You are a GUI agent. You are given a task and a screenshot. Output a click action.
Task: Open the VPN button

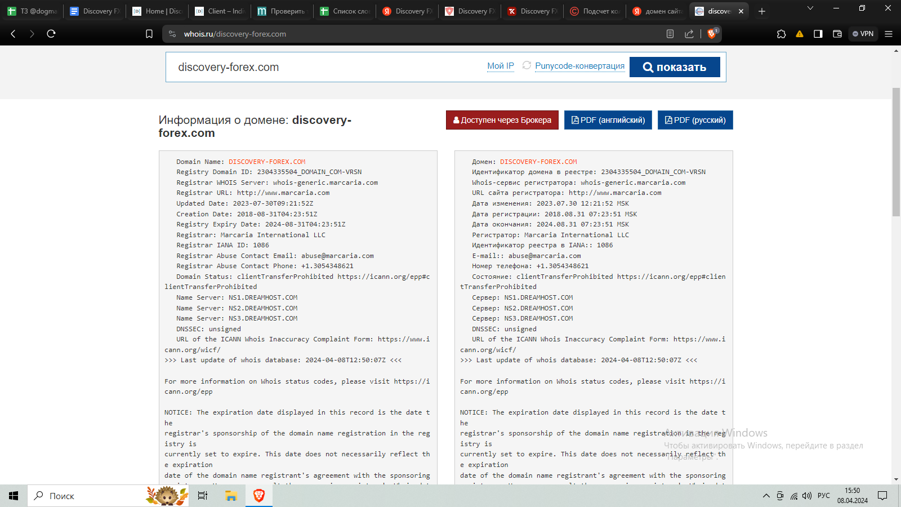(863, 34)
